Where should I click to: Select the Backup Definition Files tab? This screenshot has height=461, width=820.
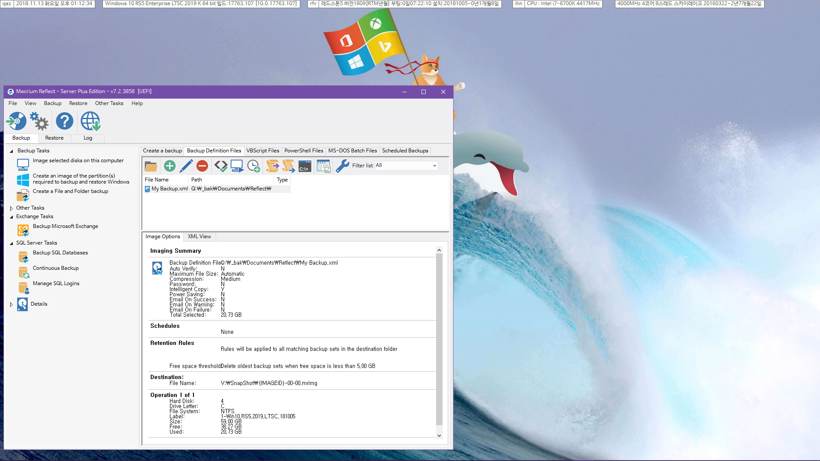pyautogui.click(x=214, y=150)
